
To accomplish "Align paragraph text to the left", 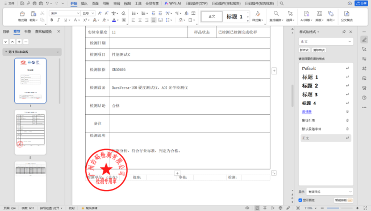I will coord(133,20).
